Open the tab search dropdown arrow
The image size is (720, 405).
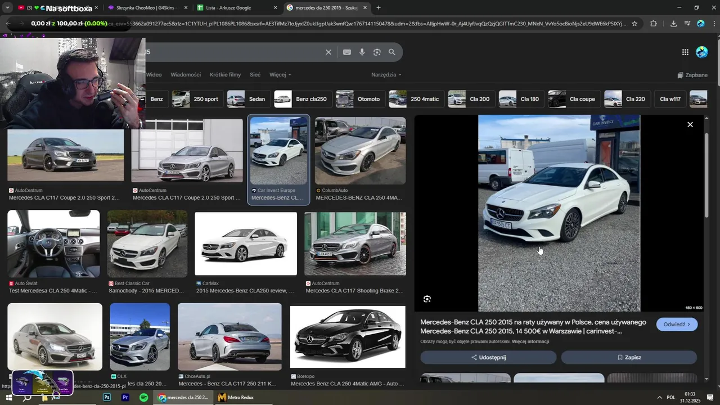[7, 8]
